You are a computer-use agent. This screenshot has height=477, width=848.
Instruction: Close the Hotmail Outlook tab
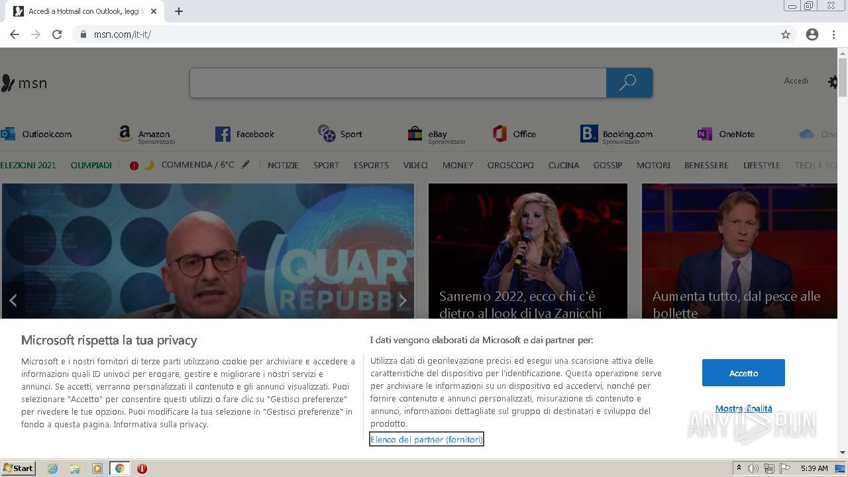tap(154, 11)
